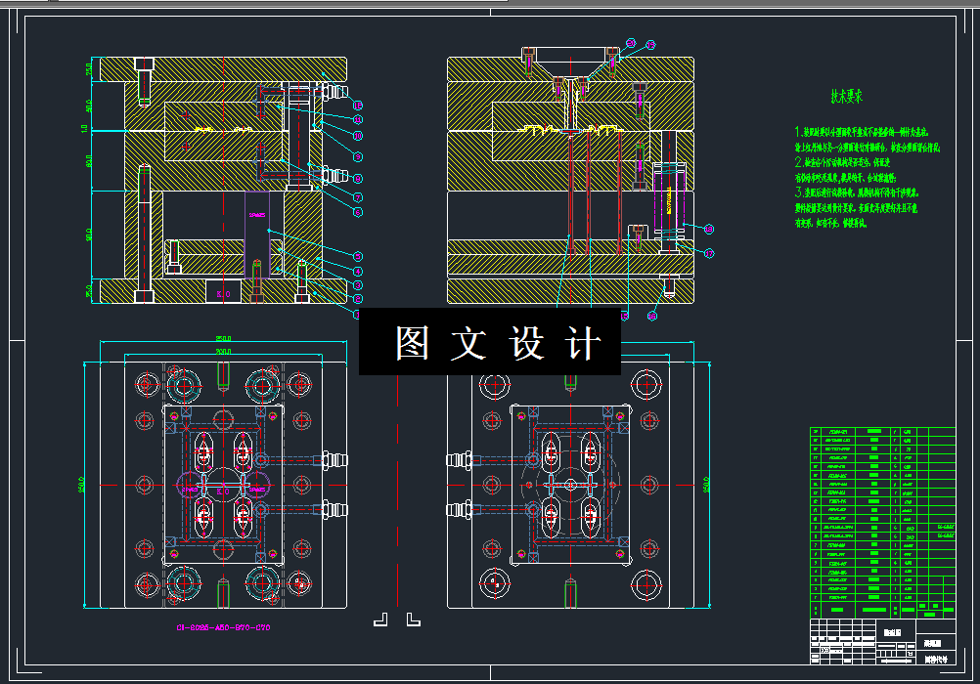Select the title block at bottom right
Image resolution: width=980 pixels, height=684 pixels.
point(882,641)
